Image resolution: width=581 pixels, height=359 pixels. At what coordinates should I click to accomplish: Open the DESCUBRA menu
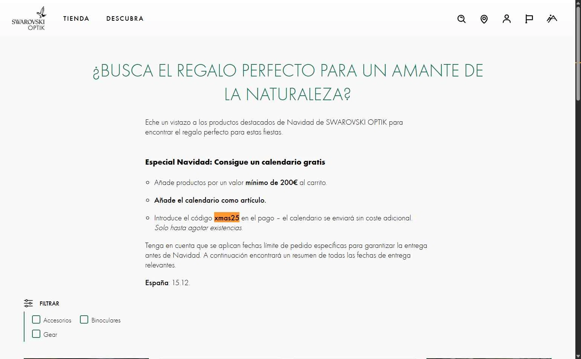coord(125,18)
